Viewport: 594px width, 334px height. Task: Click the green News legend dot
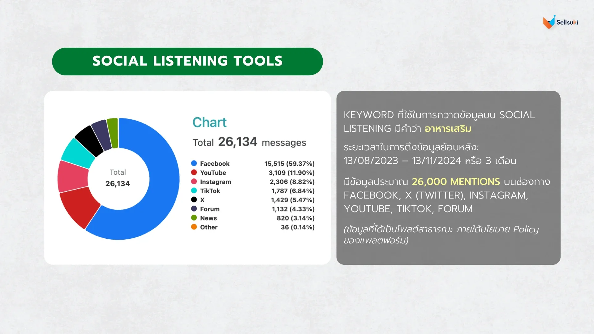pos(194,218)
